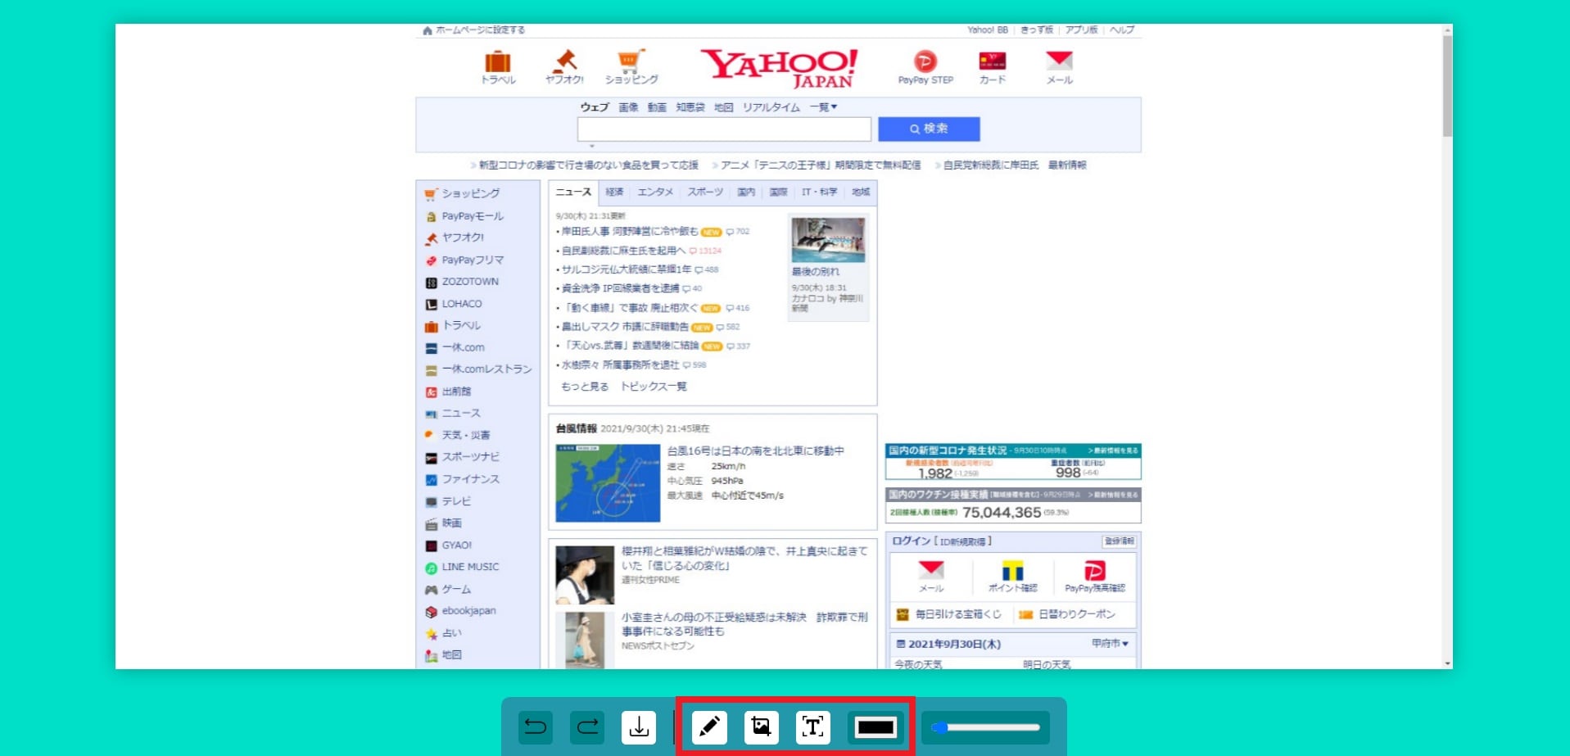Click the Yahoo search input field
Viewport: 1570px width, 756px height.
tap(724, 129)
